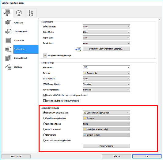Enable Save to a subfolder with current date
Image resolution: width=163 pixels, height=160 pixels.
coord(44,101)
